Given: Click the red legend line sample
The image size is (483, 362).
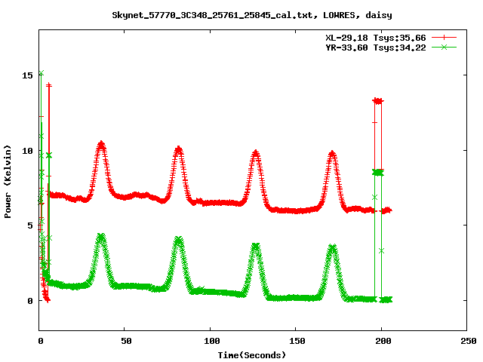Looking at the screenshot, I should tap(444, 38).
